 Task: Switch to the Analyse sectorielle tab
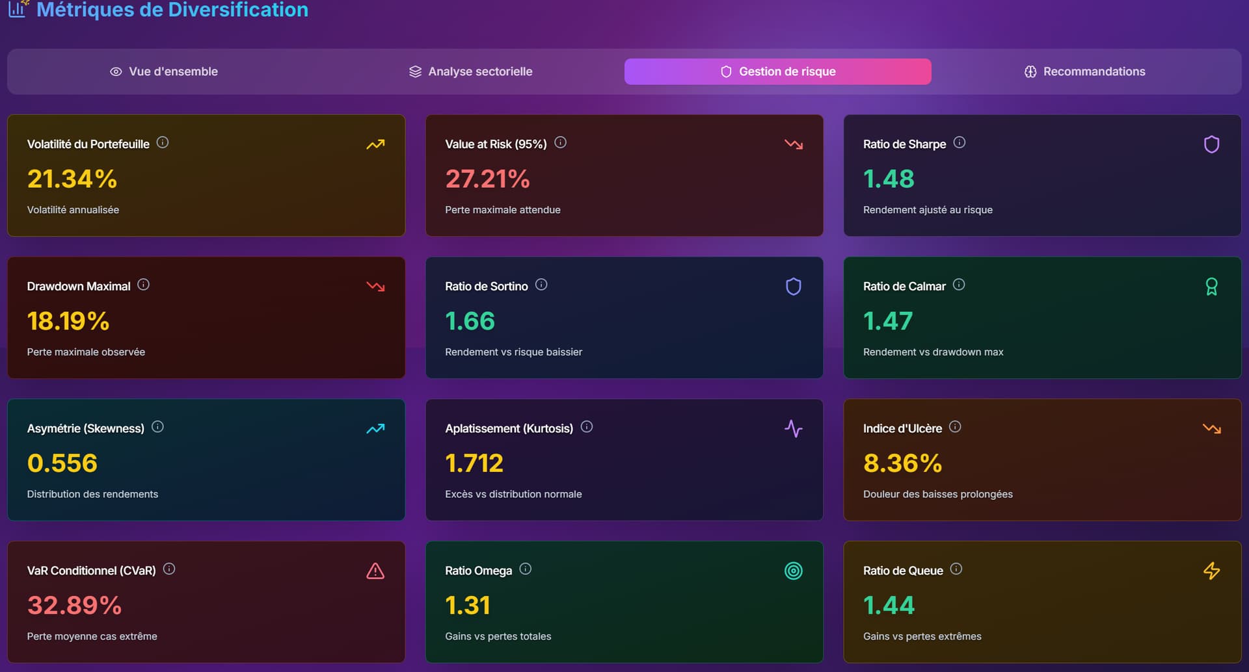point(470,71)
